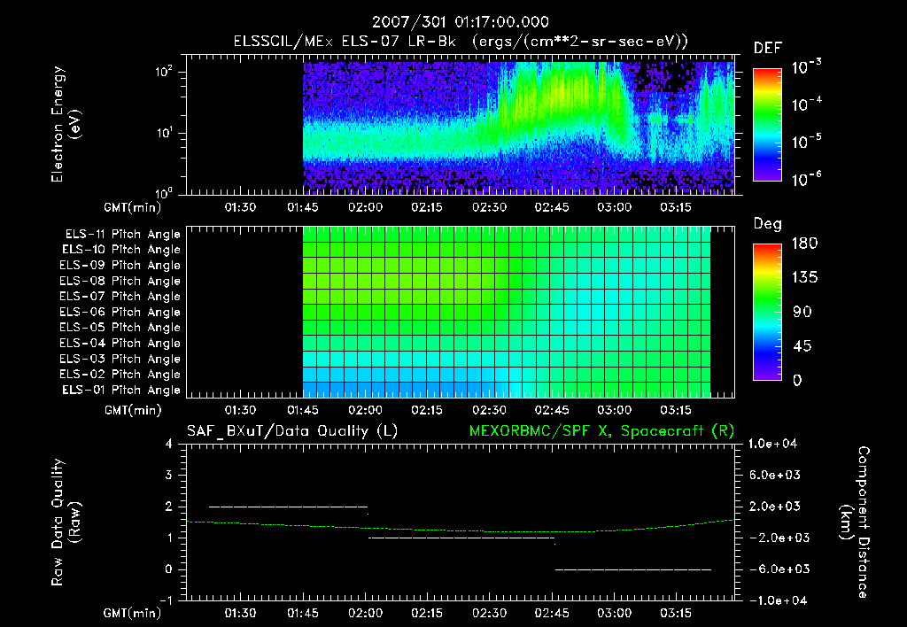Click 'GMT(min)' label under the bottom panel
The width and height of the screenshot is (907, 627).
click(x=133, y=613)
